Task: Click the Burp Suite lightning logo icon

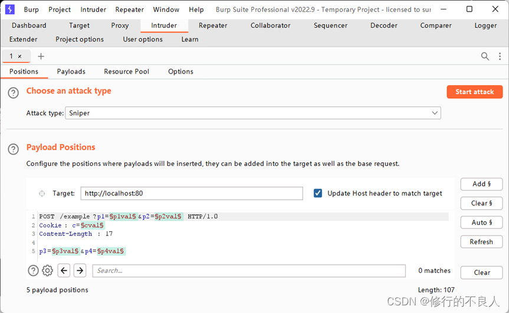Action: (x=10, y=9)
